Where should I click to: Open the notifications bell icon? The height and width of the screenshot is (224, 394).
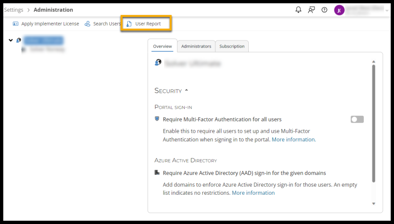299,10
